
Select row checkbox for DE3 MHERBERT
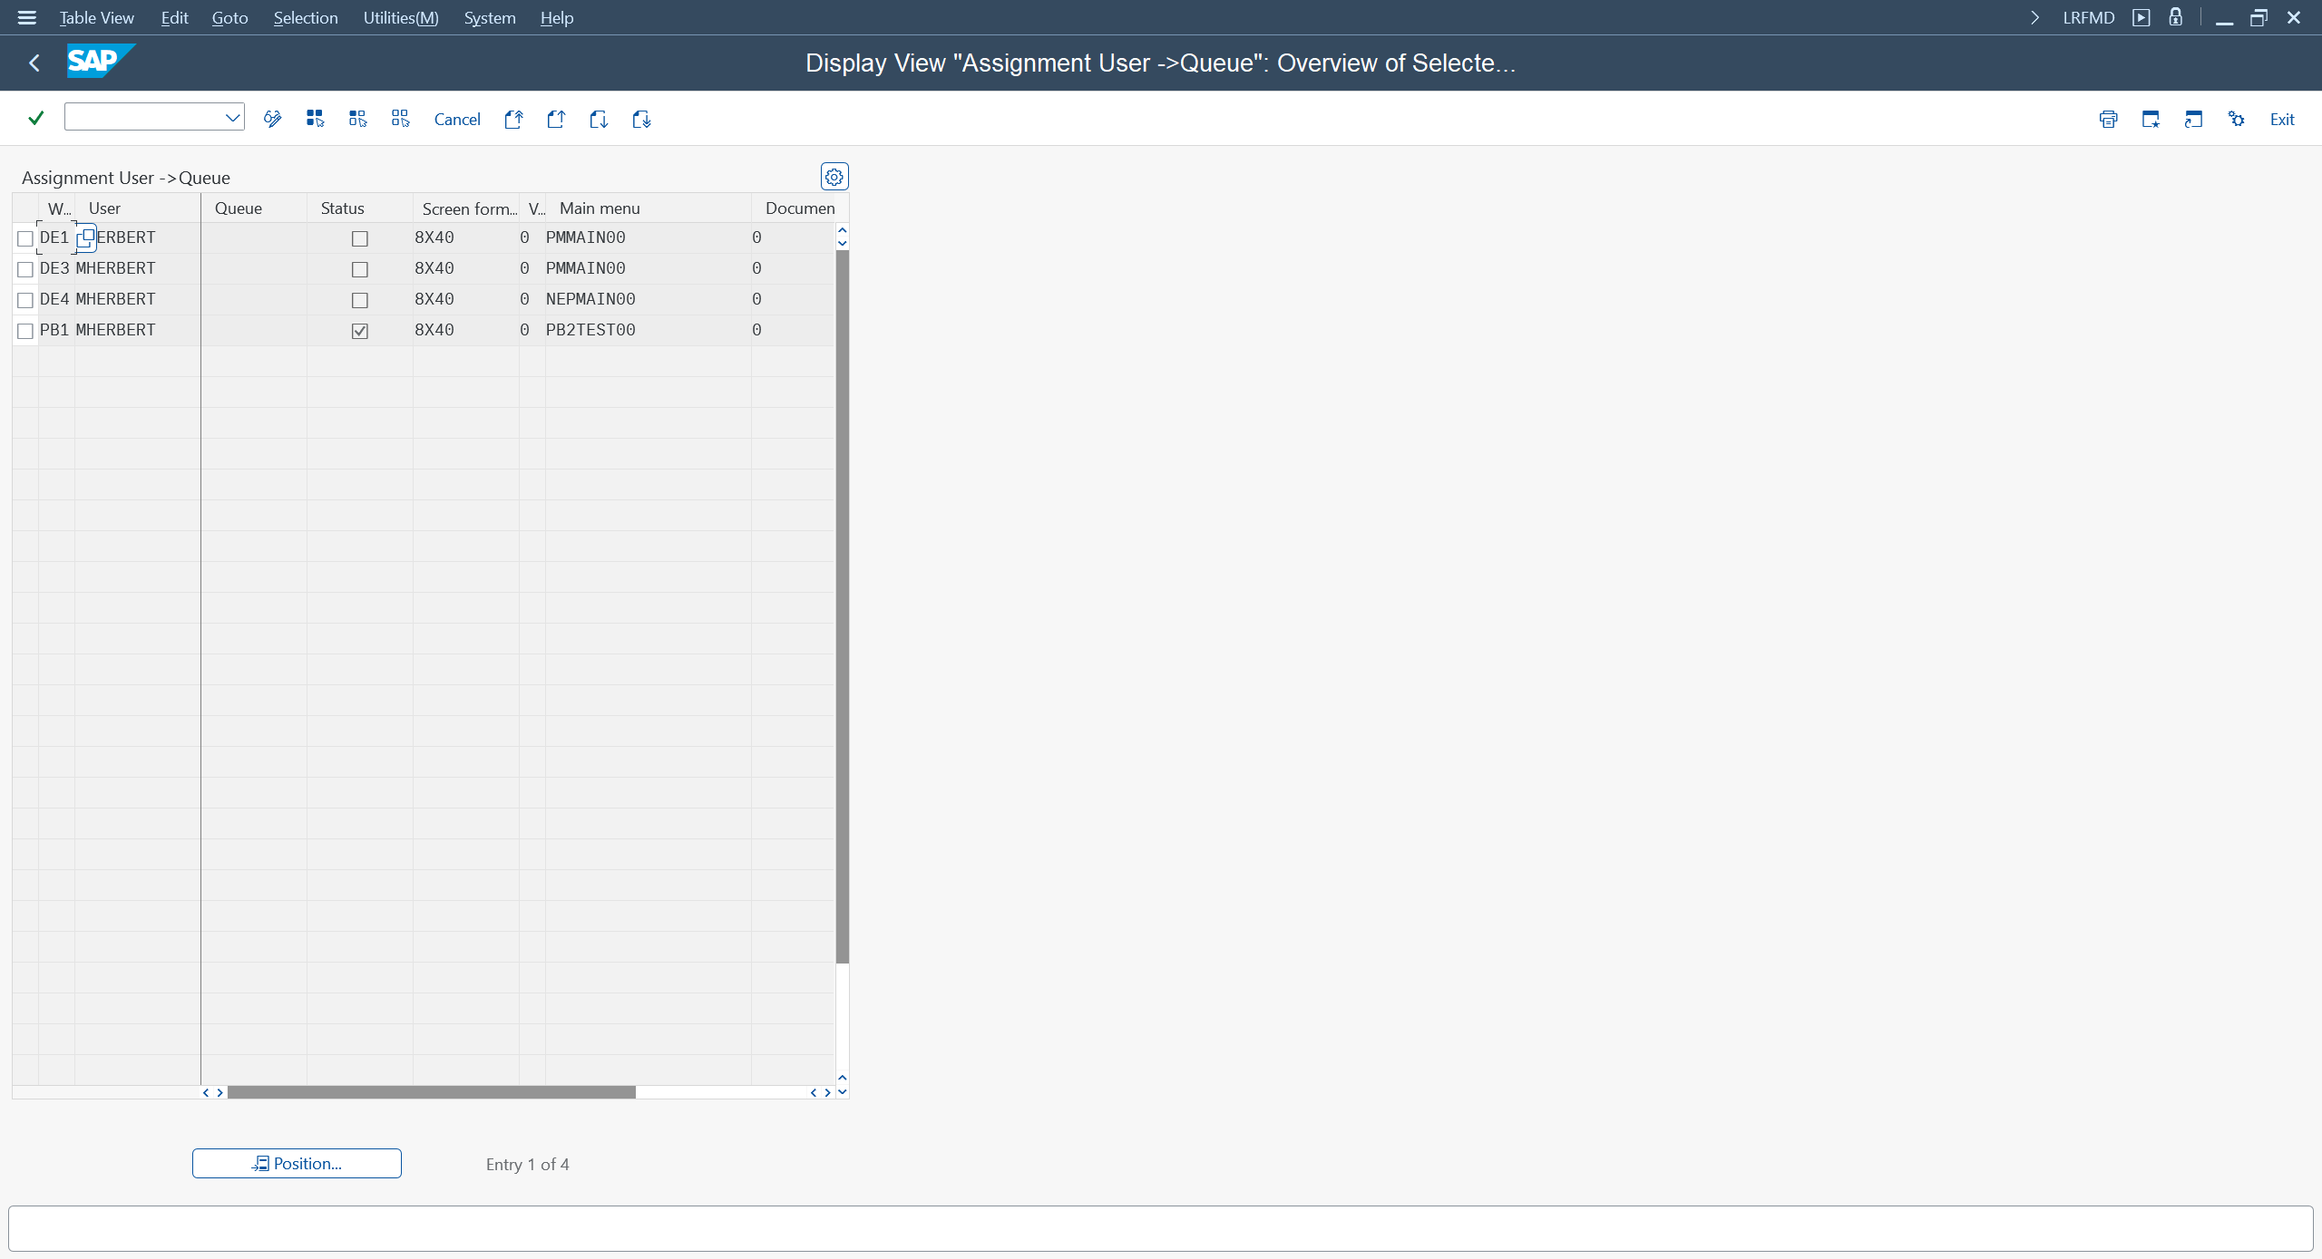click(x=25, y=269)
